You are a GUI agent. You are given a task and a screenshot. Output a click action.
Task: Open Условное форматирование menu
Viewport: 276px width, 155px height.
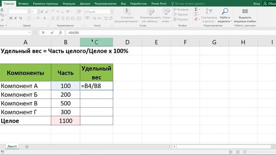tap(127, 15)
